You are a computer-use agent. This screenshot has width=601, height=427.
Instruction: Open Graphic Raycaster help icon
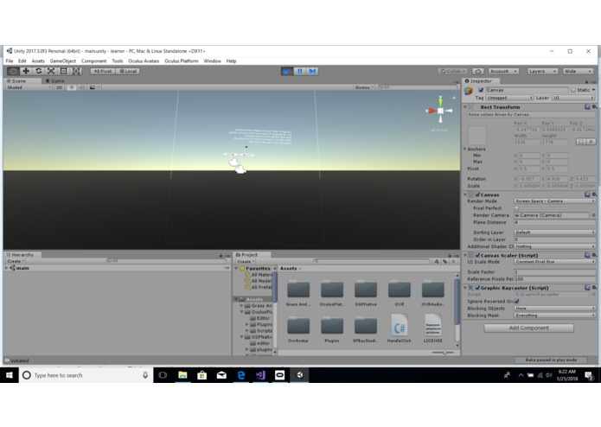tap(587, 288)
